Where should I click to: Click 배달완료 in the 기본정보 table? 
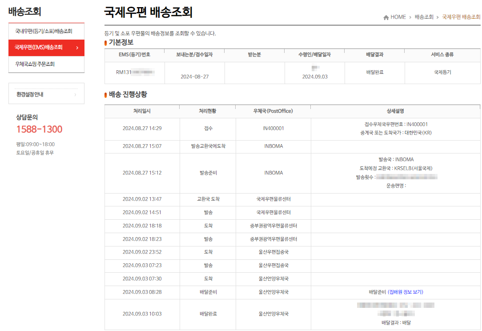[374, 72]
